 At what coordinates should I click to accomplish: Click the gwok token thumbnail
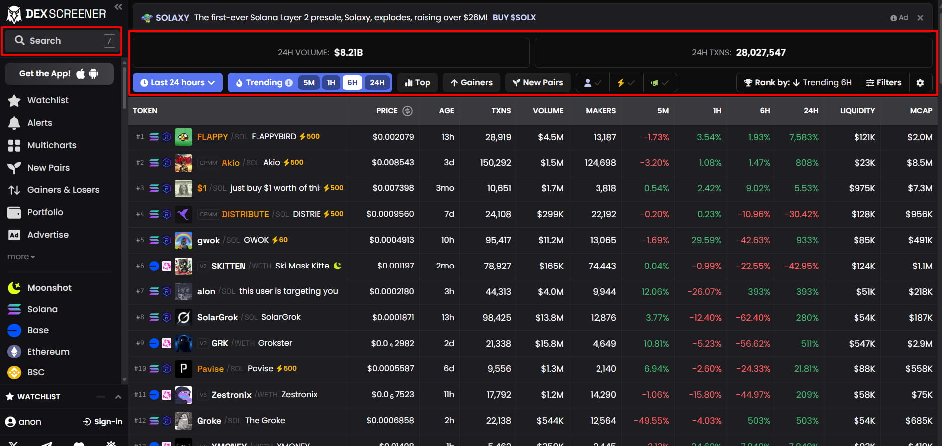tap(183, 240)
